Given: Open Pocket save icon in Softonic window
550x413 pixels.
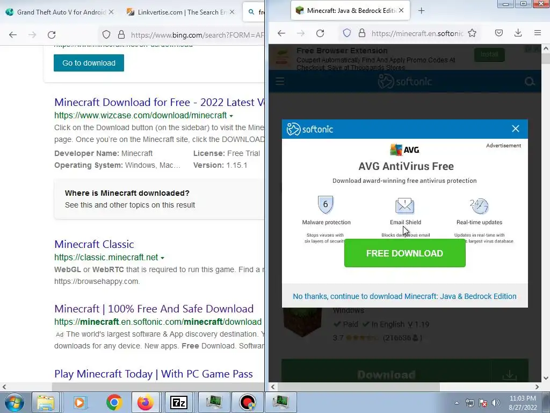Looking at the screenshot, I should [x=499, y=33].
